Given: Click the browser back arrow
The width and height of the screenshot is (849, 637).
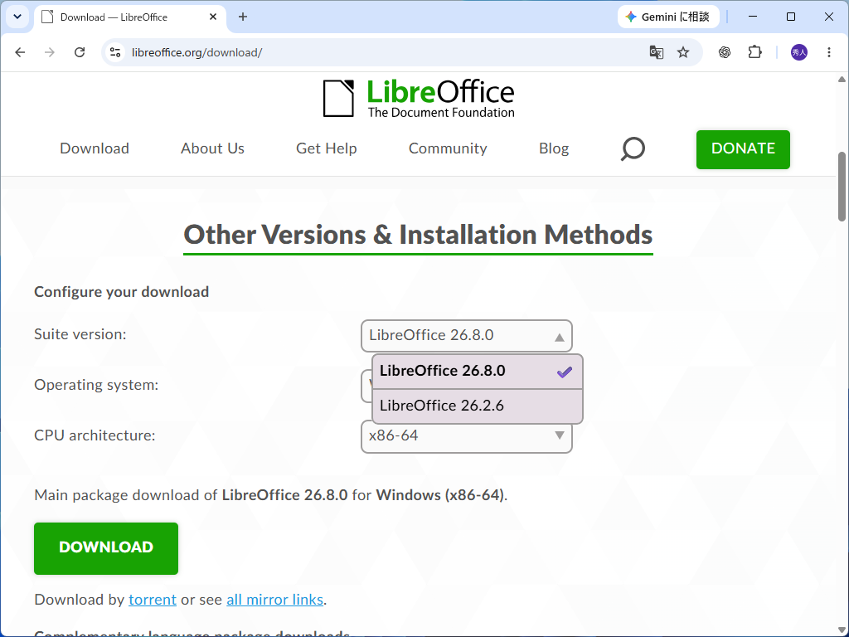Looking at the screenshot, I should tap(20, 52).
